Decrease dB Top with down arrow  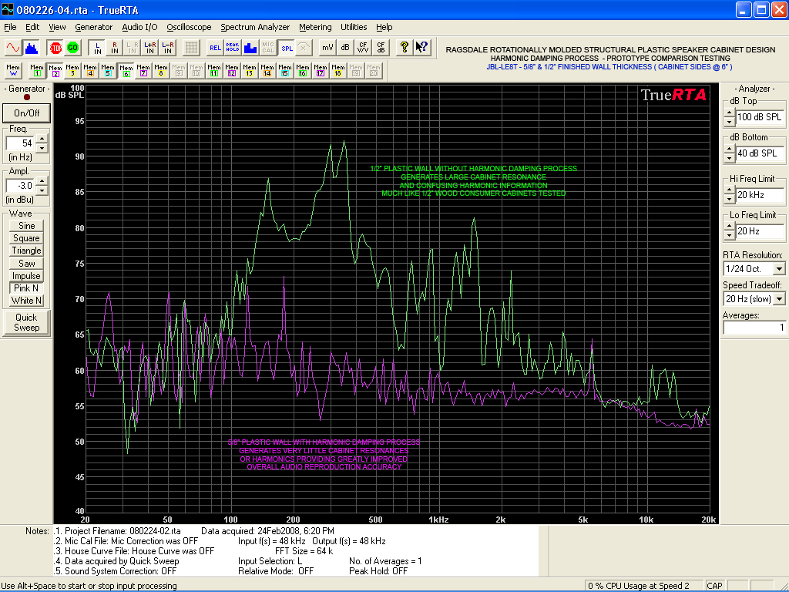pyautogui.click(x=729, y=122)
